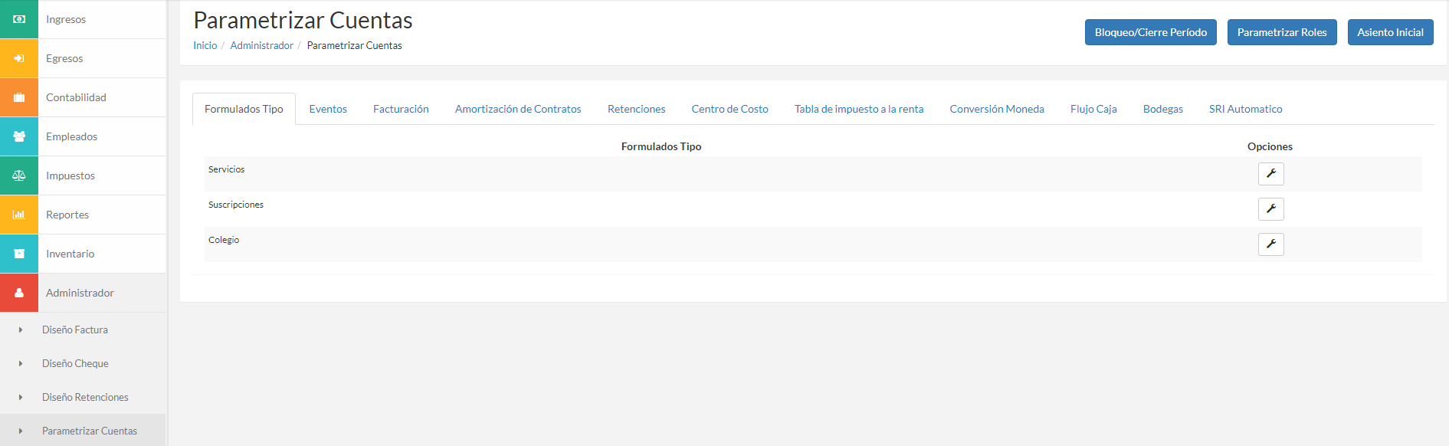Click the Reportes bar chart icon
1449x446 pixels.
click(19, 215)
